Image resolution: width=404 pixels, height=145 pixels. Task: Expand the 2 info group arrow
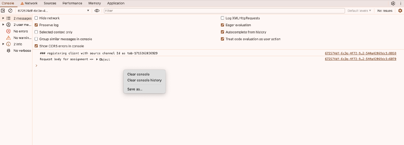click(x=3, y=44)
